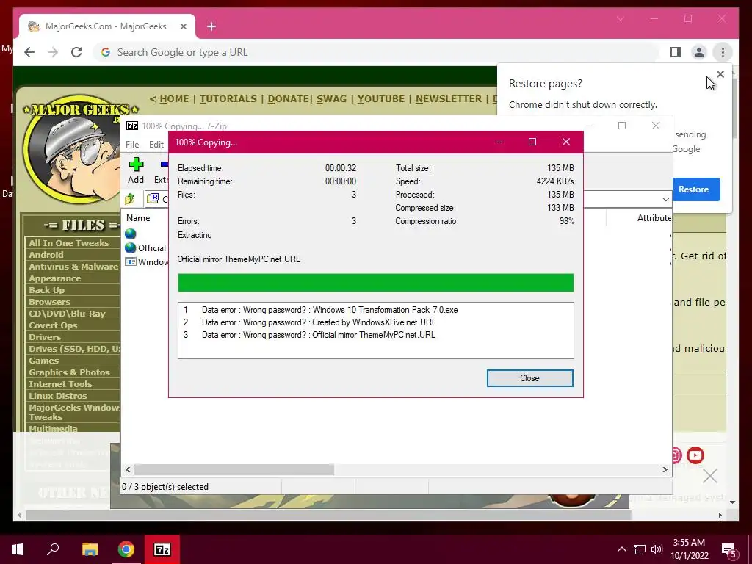This screenshot has width=752, height=564.
Task: Click 7-Zip icon in taskbar
Action: [162, 549]
